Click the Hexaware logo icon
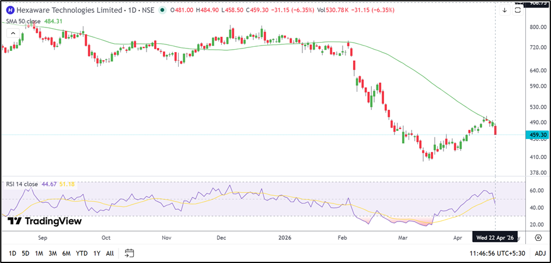 click(10, 11)
